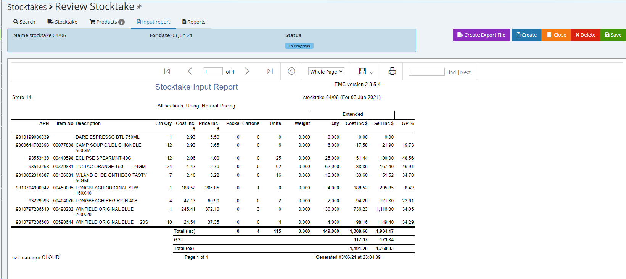Switch to the Reports tab
Image resolution: width=626 pixels, height=279 pixels.
click(x=194, y=22)
